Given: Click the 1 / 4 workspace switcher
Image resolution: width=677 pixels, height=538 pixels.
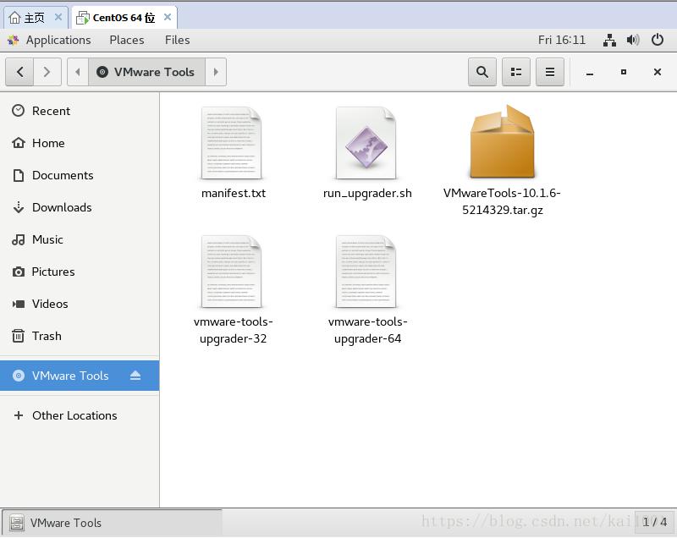Looking at the screenshot, I should (x=654, y=522).
